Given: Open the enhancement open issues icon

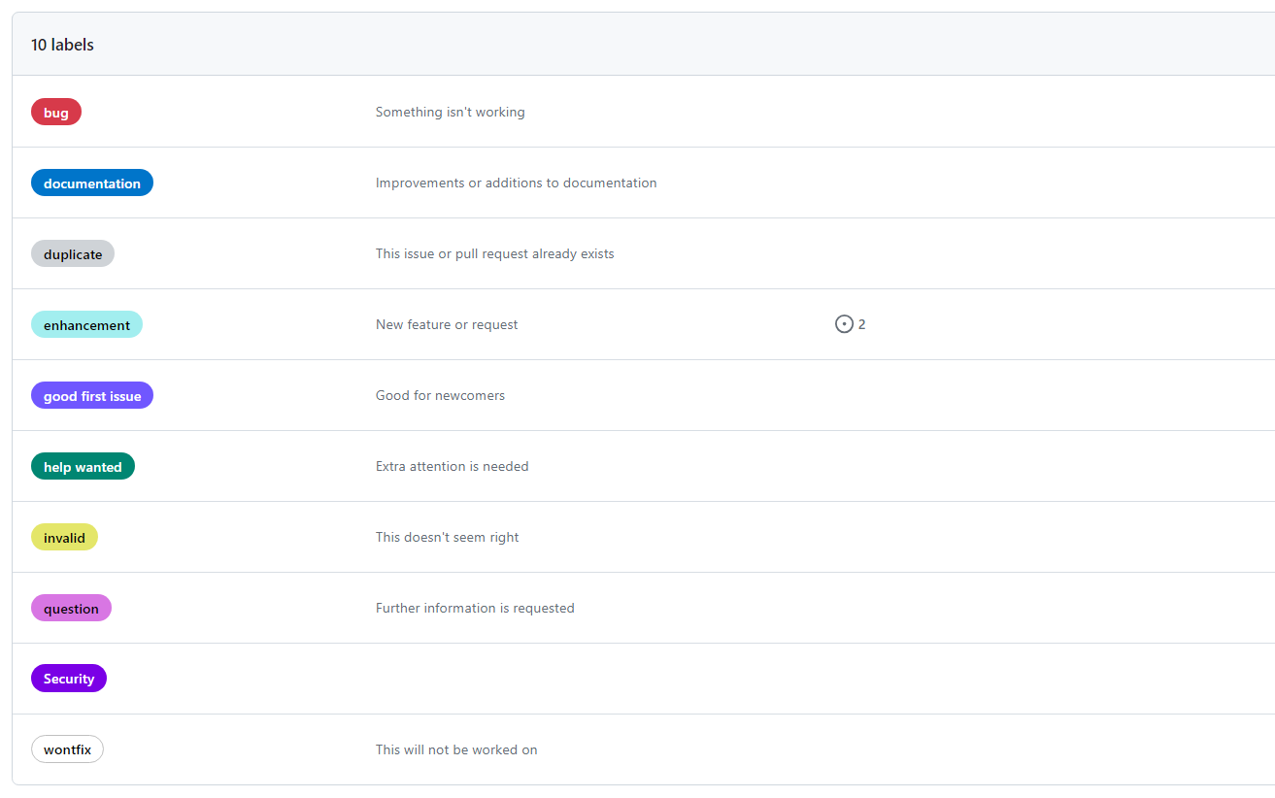Looking at the screenshot, I should 844,324.
